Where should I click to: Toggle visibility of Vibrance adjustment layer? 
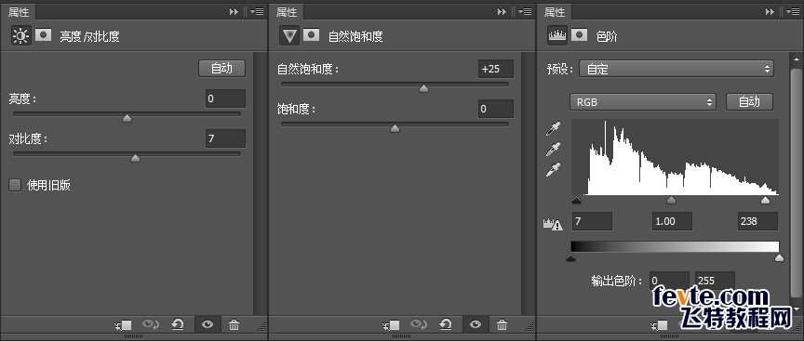pos(476,324)
